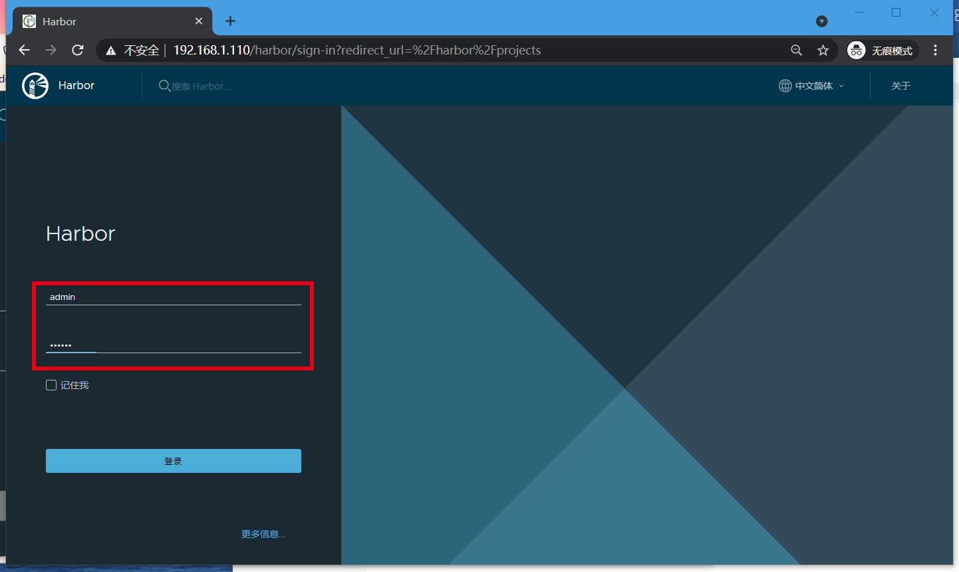Click the zoom magnifier icon in address bar
This screenshot has width=959, height=572.
coord(796,50)
